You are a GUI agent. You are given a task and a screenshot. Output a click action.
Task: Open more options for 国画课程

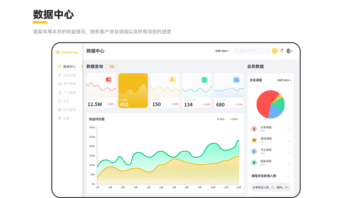tap(289, 164)
